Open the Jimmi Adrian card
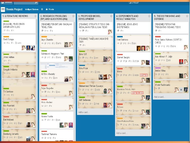Image resolution: width=190 pixels, height=143 pixels. pyautogui.click(x=19, y=58)
